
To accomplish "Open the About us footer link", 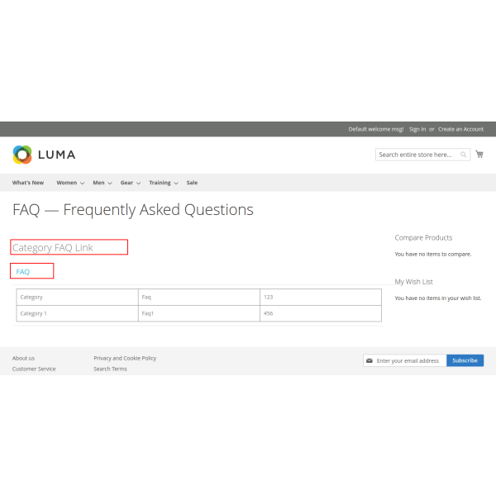I will (23, 358).
